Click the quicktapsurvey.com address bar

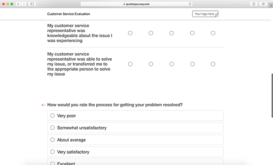pyautogui.click(x=136, y=4)
